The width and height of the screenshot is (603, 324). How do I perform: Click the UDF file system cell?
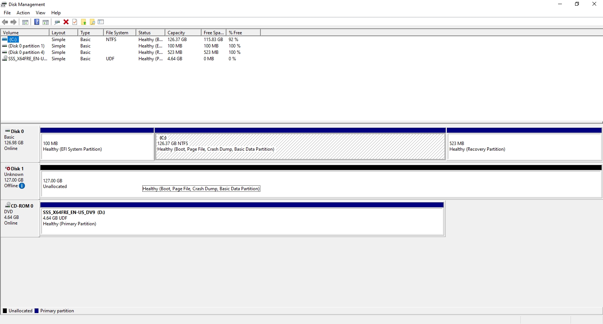[110, 59]
